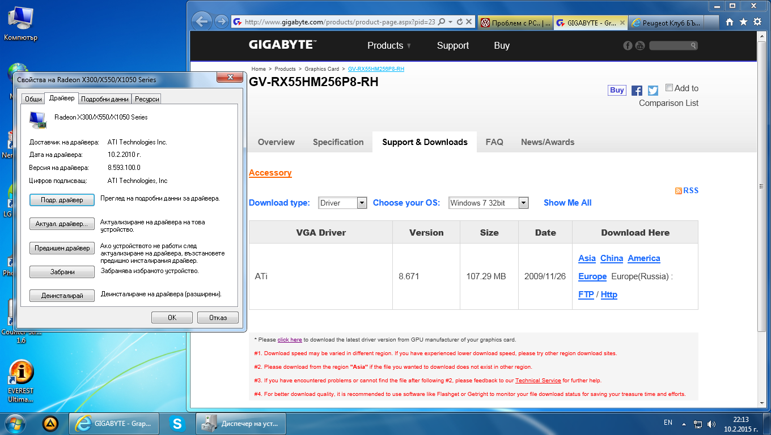Open Windows Start menu
This screenshot has height=435, width=771.
pos(14,423)
